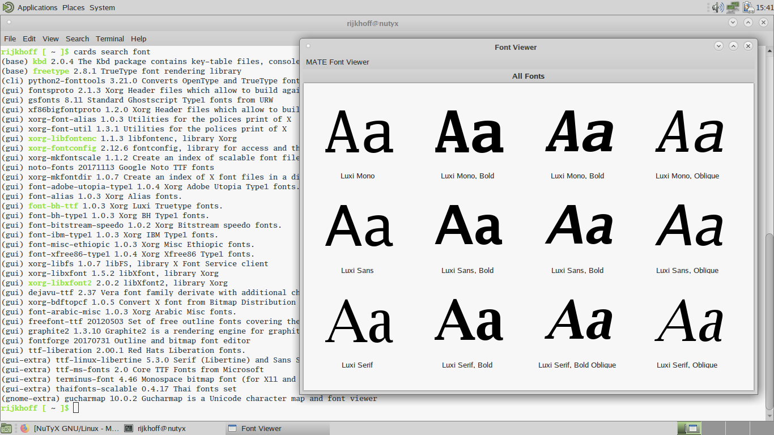Viewport: 774px width, 435px height.
Task: Click the 'All Fonts' header in Font Viewer
Action: click(528, 76)
